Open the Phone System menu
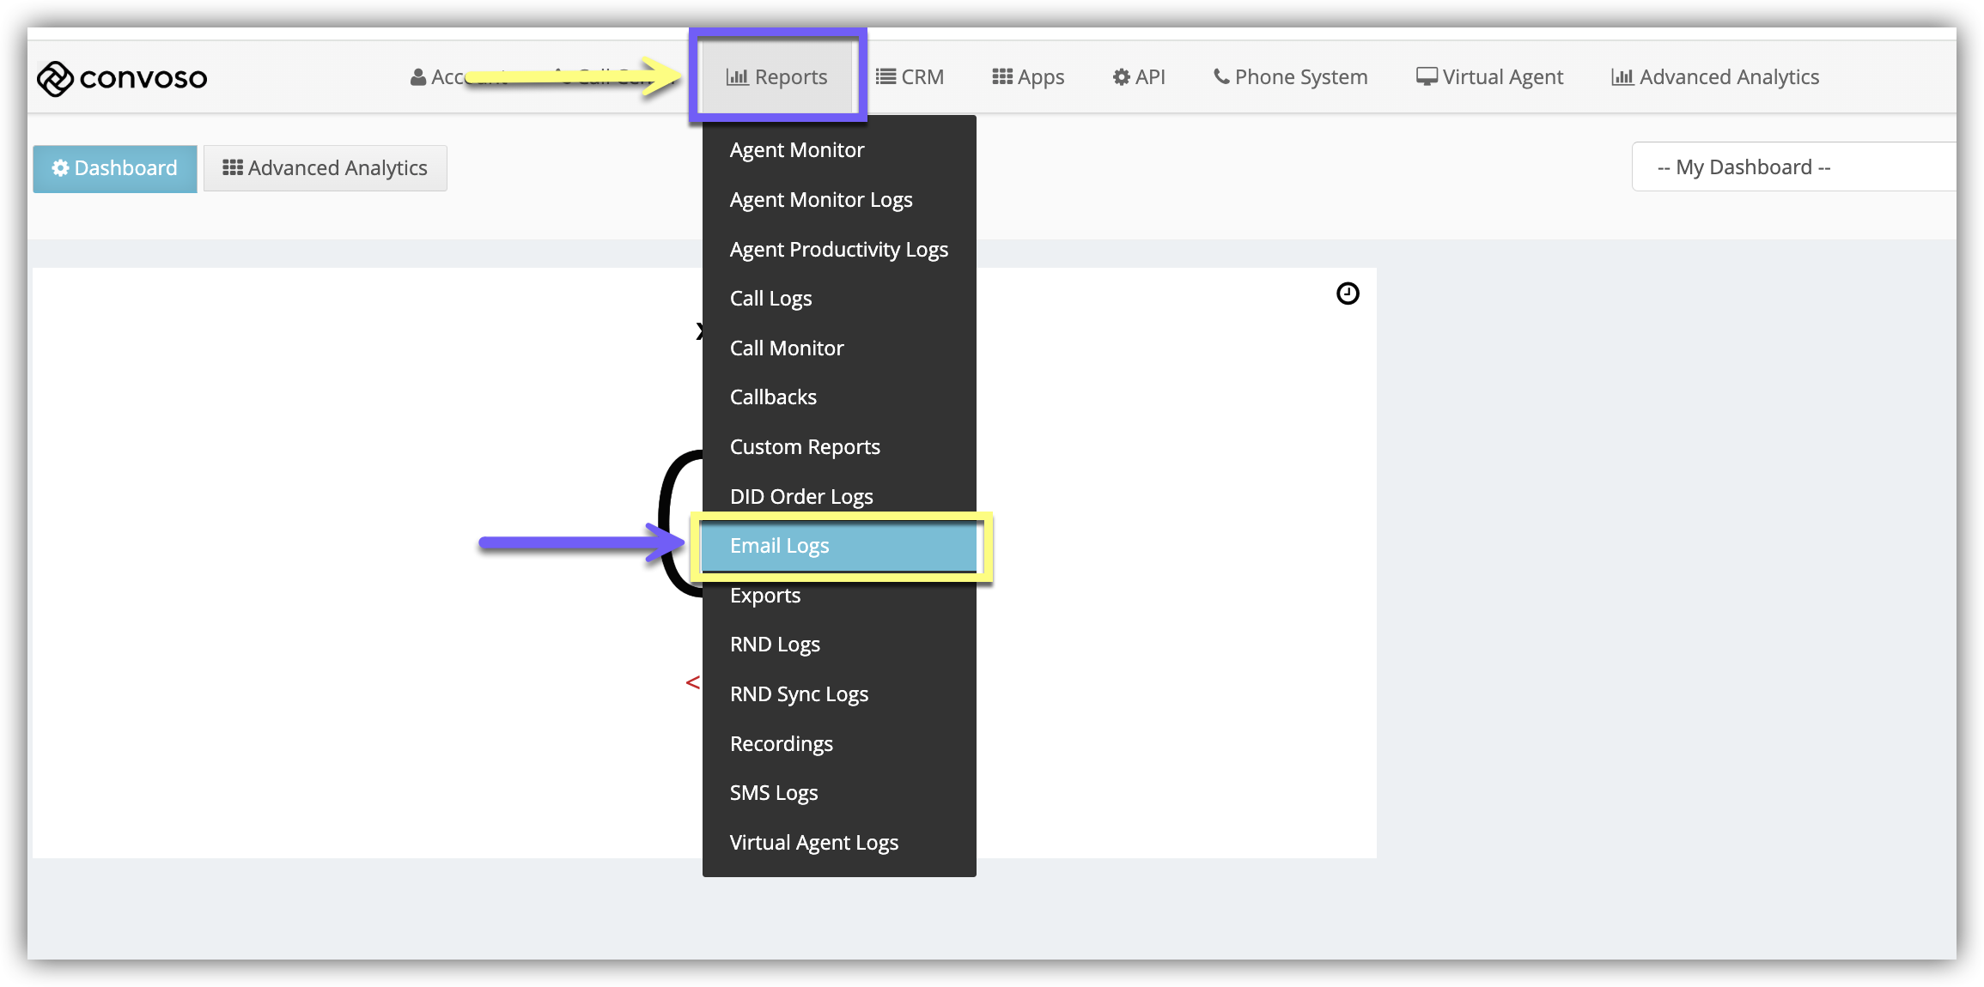This screenshot has height=987, width=1984. pyautogui.click(x=1290, y=77)
